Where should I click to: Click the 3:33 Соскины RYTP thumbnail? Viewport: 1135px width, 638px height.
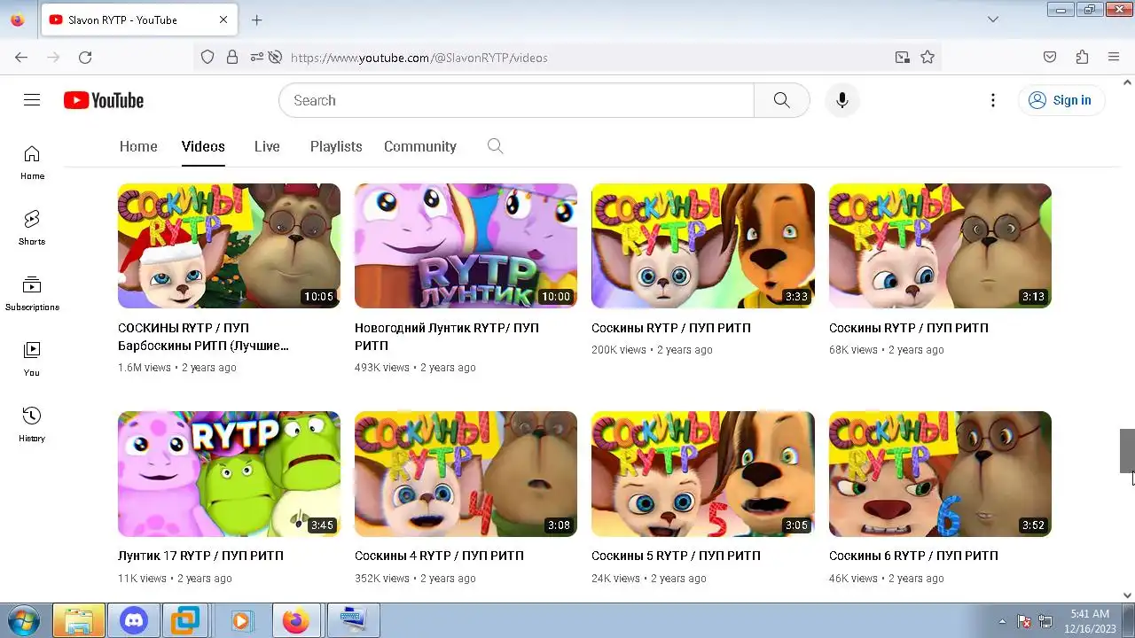tap(703, 245)
